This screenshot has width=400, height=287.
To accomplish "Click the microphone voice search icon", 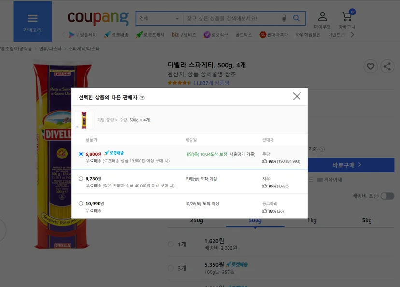I will (x=284, y=18).
